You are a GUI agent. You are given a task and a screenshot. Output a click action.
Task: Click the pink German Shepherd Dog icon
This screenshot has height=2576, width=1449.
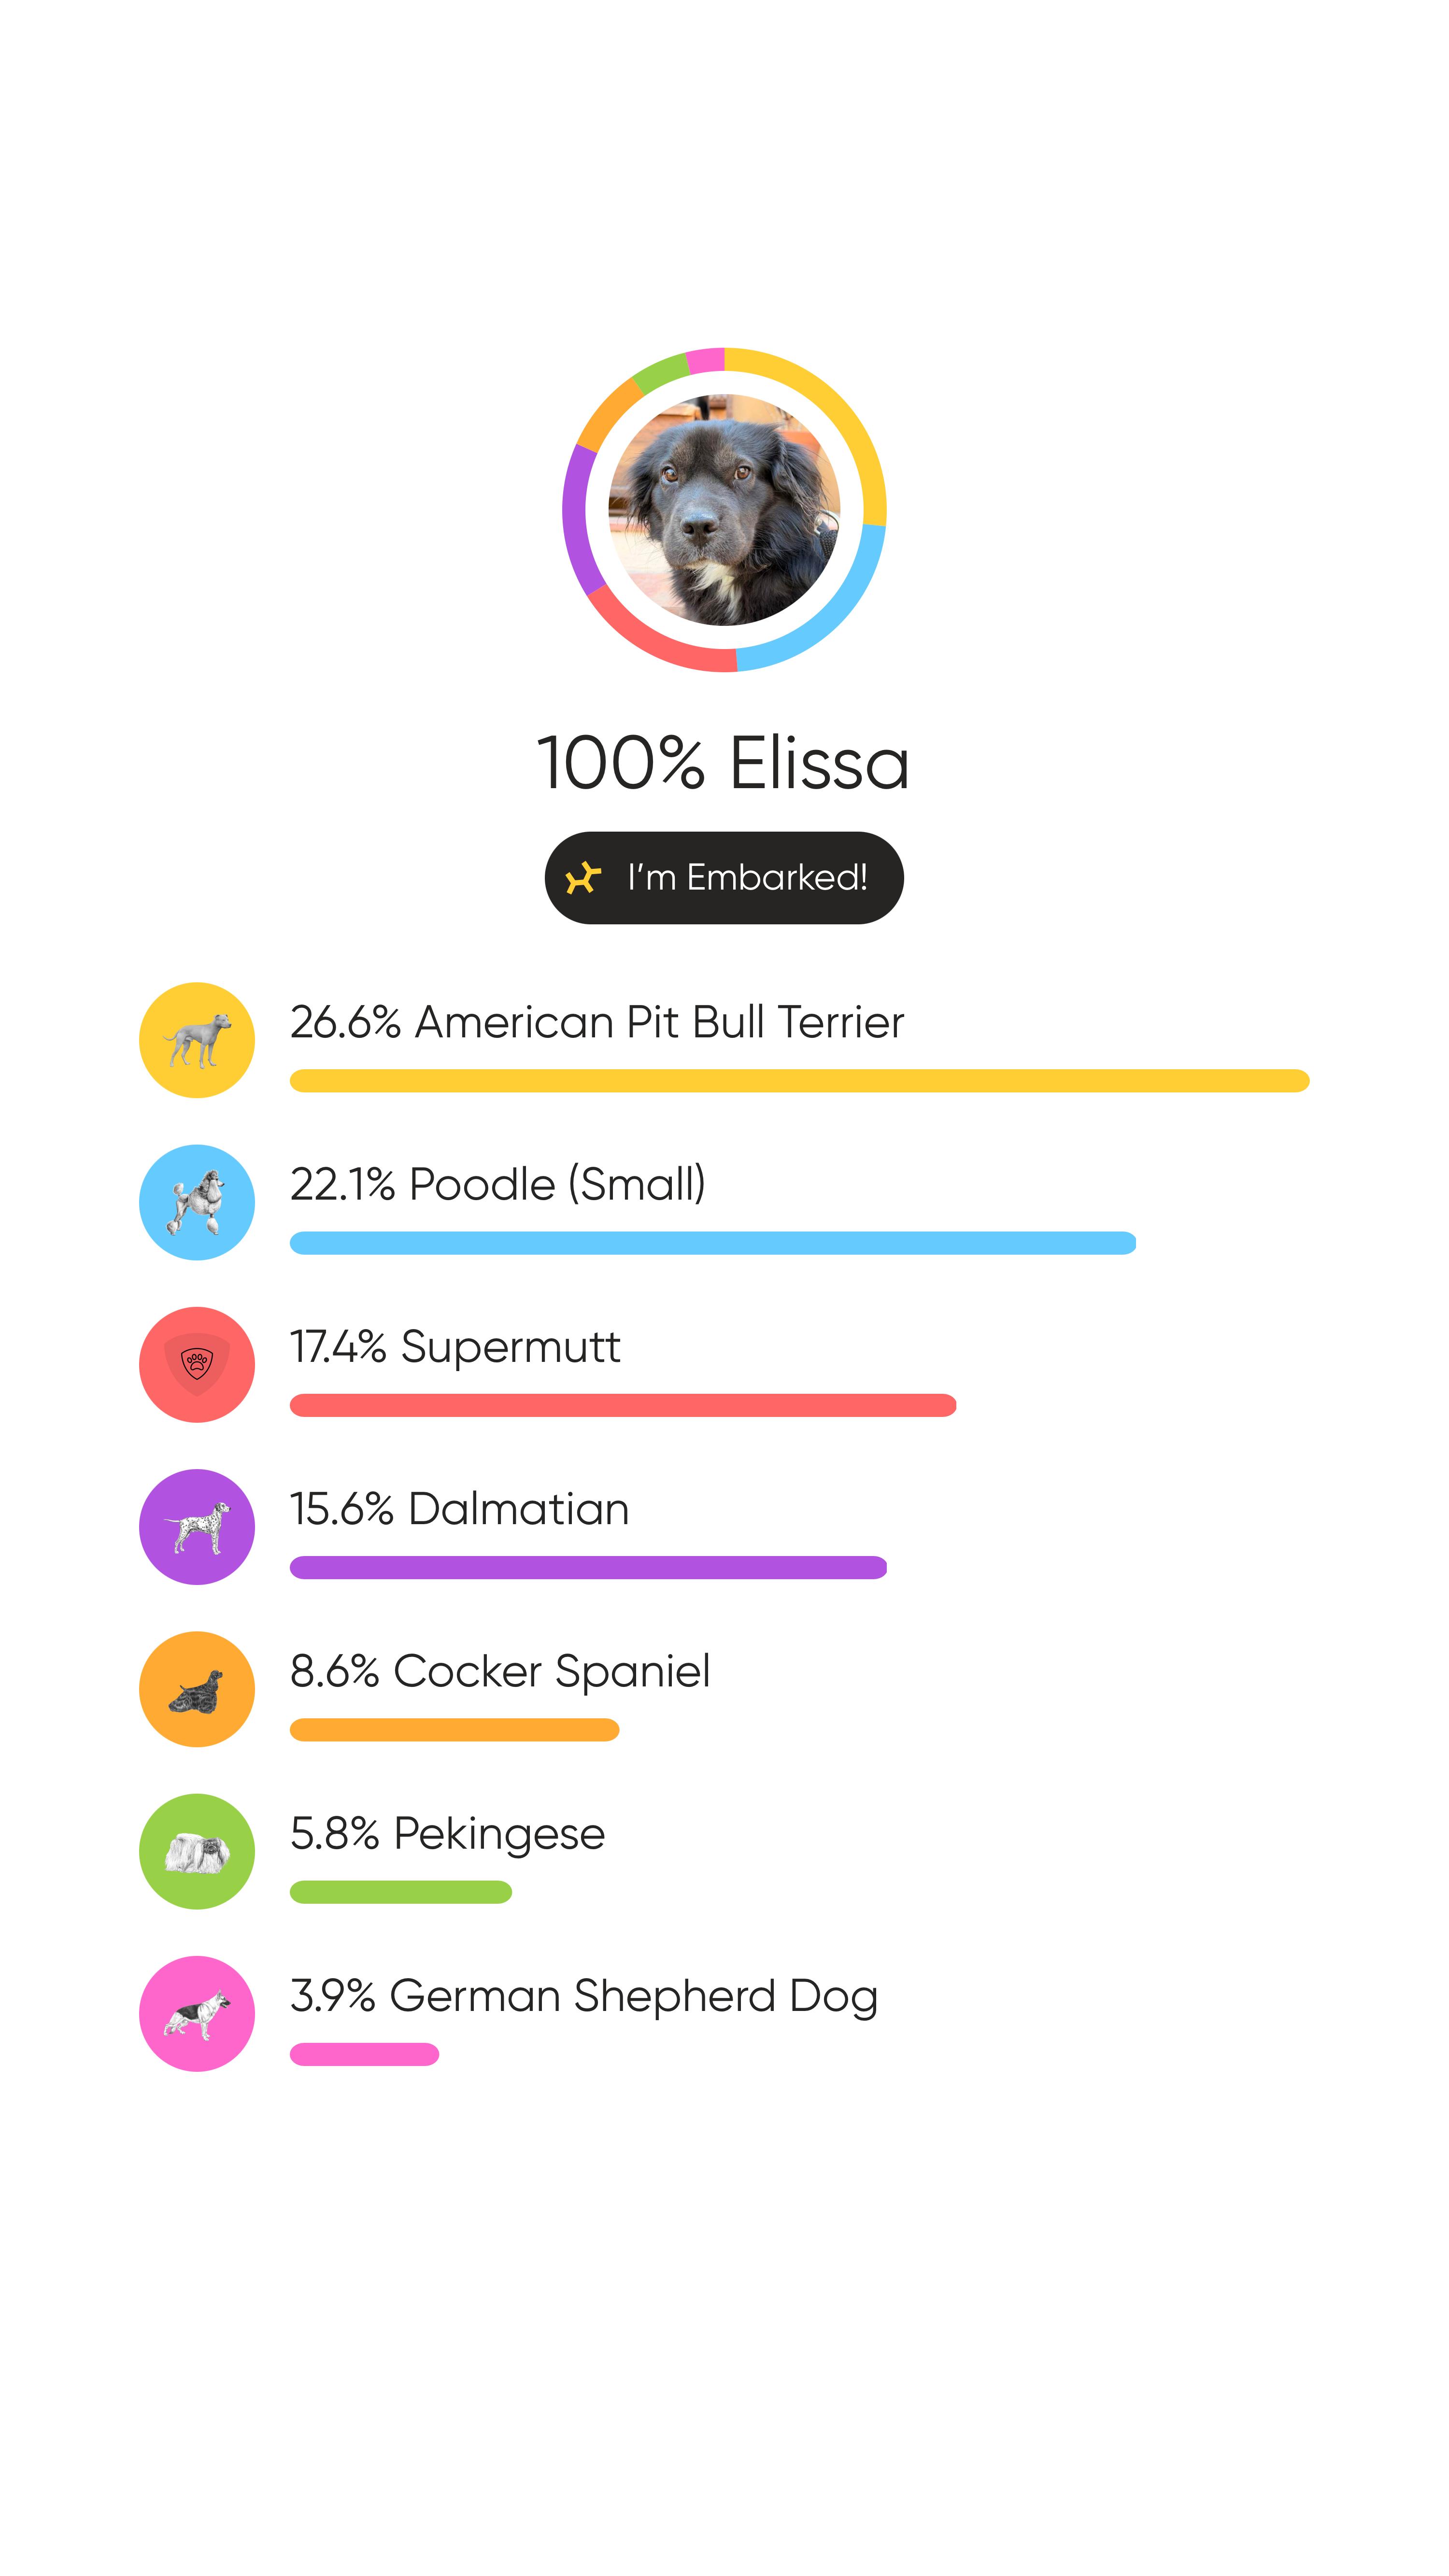[197, 2013]
